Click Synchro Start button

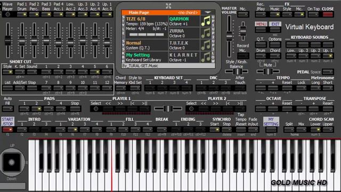[x=214, y=130]
